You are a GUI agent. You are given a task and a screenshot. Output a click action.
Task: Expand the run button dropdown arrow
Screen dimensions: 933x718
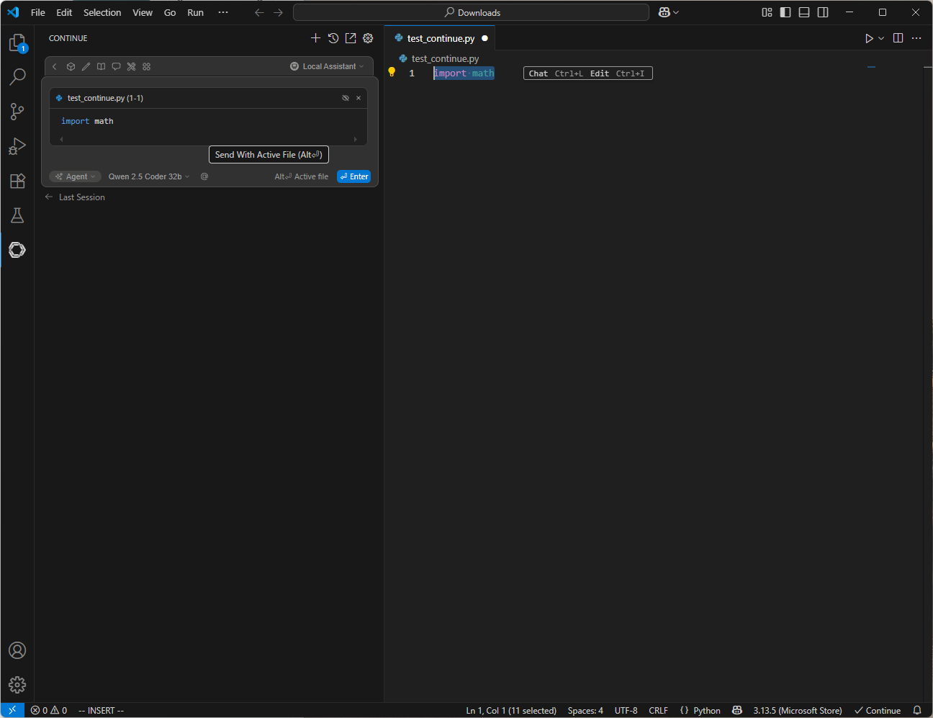click(881, 38)
